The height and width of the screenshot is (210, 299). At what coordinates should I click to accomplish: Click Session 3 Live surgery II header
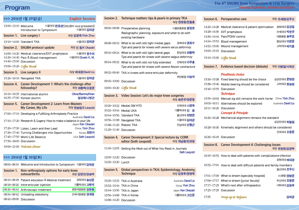[49, 72]
